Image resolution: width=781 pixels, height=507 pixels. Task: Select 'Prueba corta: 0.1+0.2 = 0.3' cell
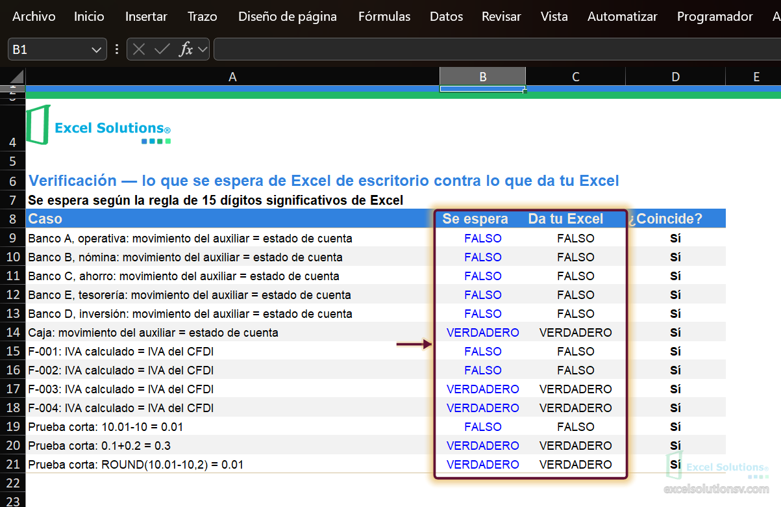[x=232, y=445]
